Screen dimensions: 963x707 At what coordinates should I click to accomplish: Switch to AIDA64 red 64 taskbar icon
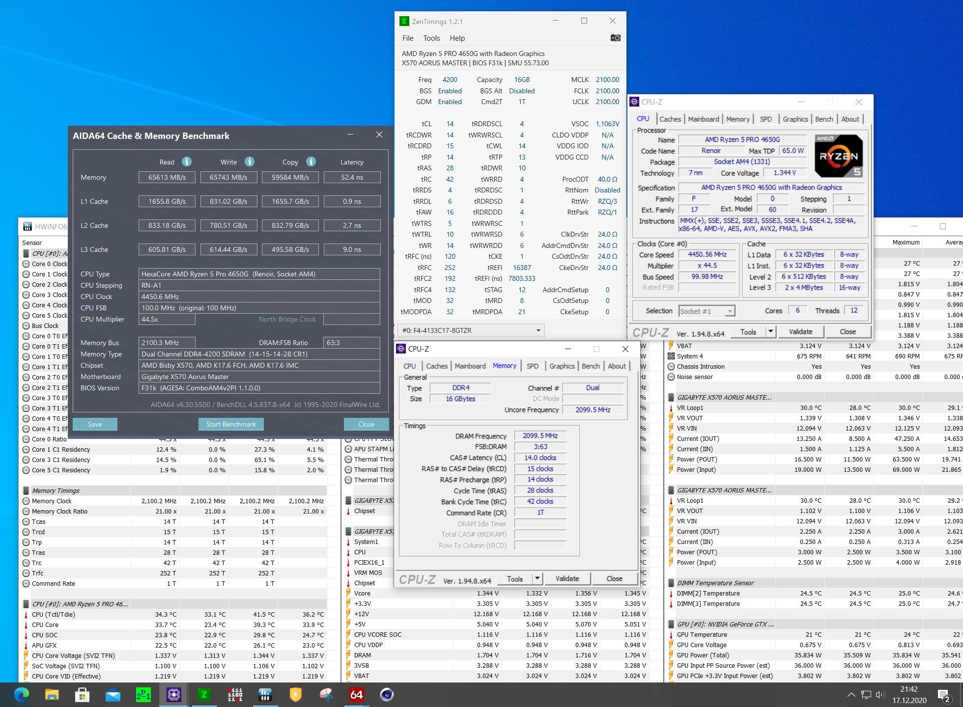pos(356,694)
